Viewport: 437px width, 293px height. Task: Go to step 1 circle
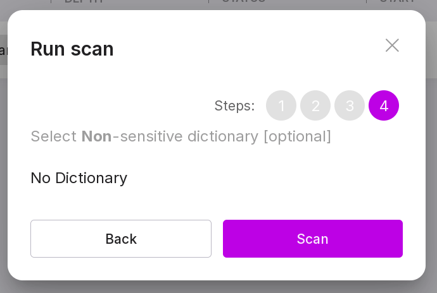coord(281,105)
